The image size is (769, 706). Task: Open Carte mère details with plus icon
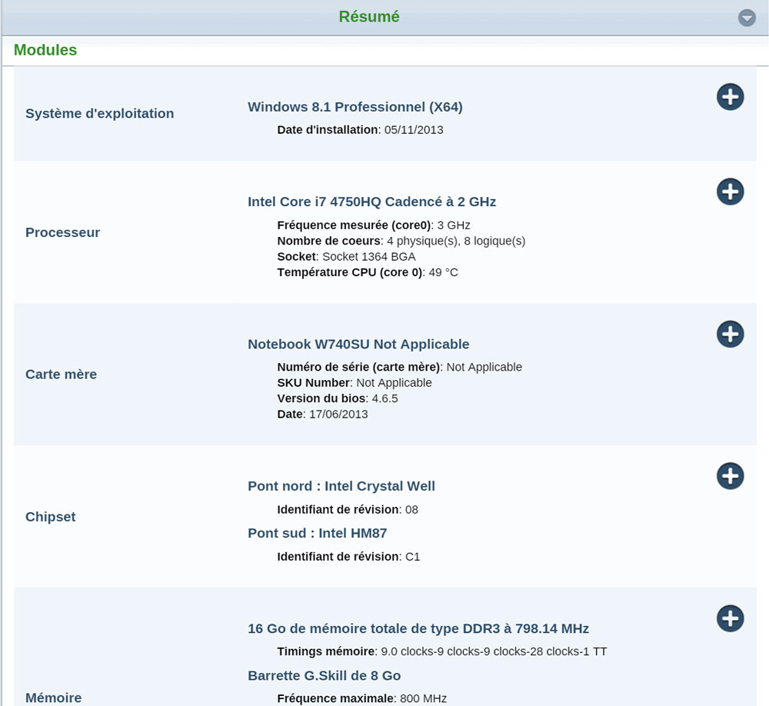pyautogui.click(x=730, y=334)
